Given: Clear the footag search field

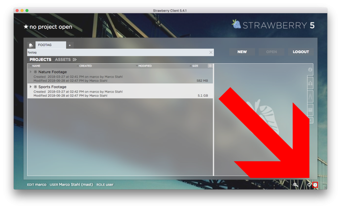Looking at the screenshot, I should (x=211, y=52).
